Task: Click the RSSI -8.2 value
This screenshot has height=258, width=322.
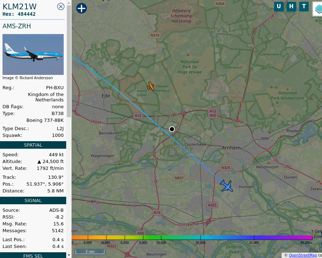Action: 59,217
